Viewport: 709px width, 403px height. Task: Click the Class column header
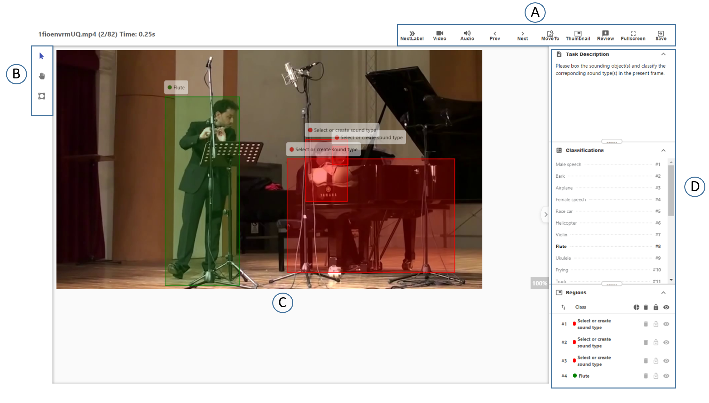[x=581, y=307]
